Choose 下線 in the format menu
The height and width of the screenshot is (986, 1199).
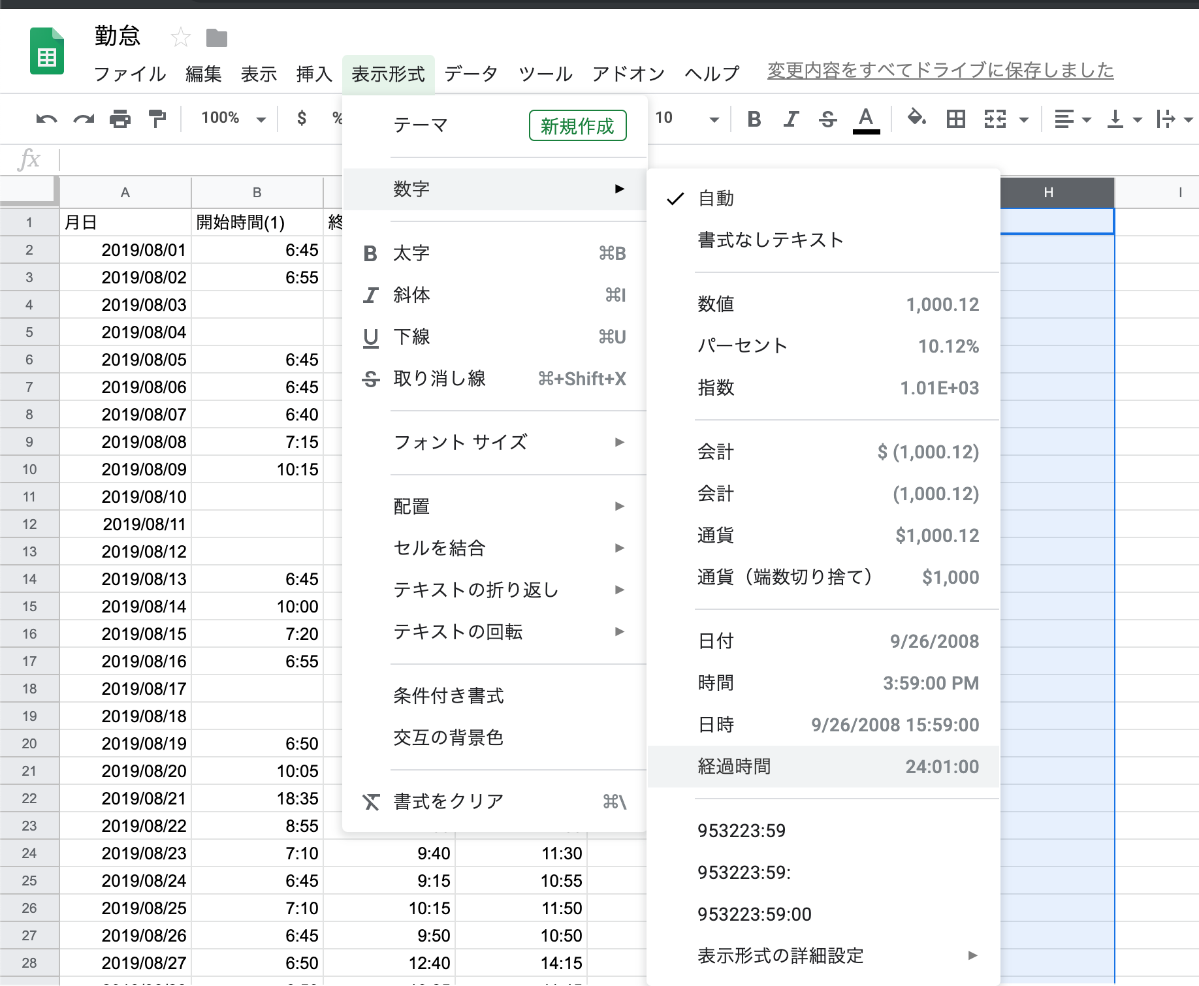tap(494, 337)
